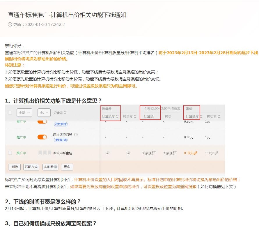Click the 更多 button
The width and height of the screenshot is (259, 226).
(x=67, y=167)
